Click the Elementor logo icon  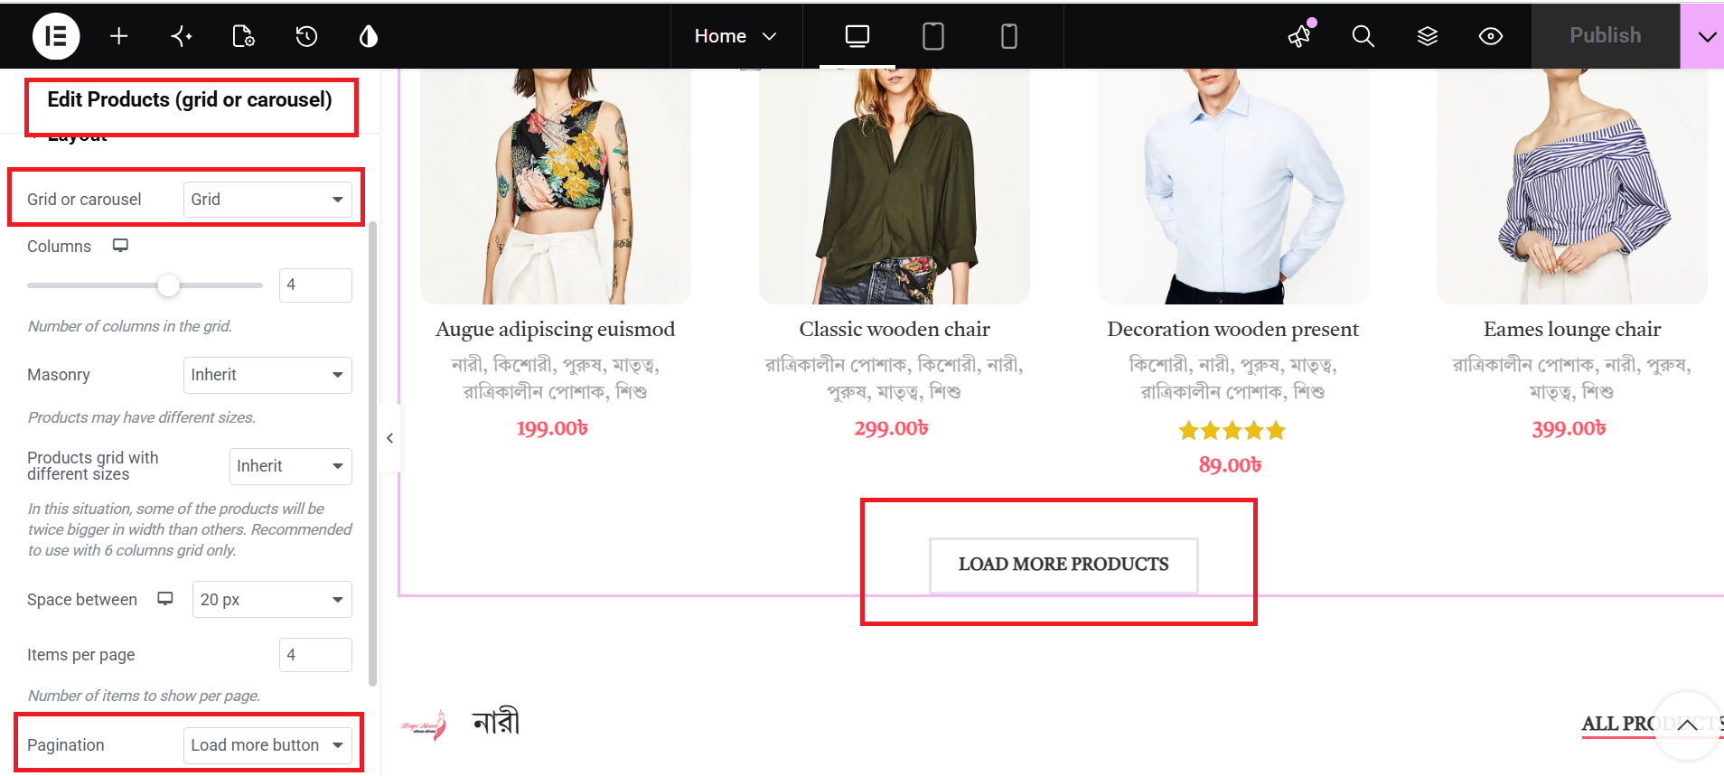coord(56,36)
